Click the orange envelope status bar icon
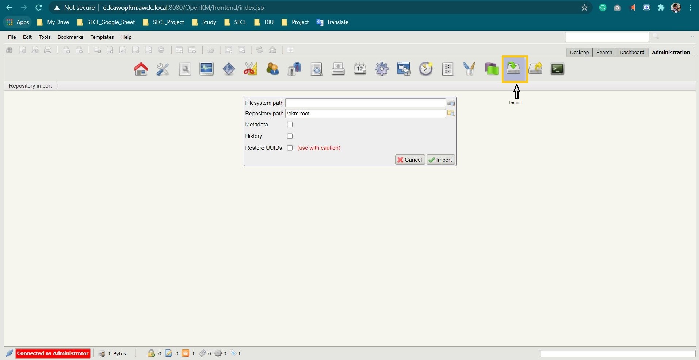This screenshot has width=699, height=360. coord(186,353)
